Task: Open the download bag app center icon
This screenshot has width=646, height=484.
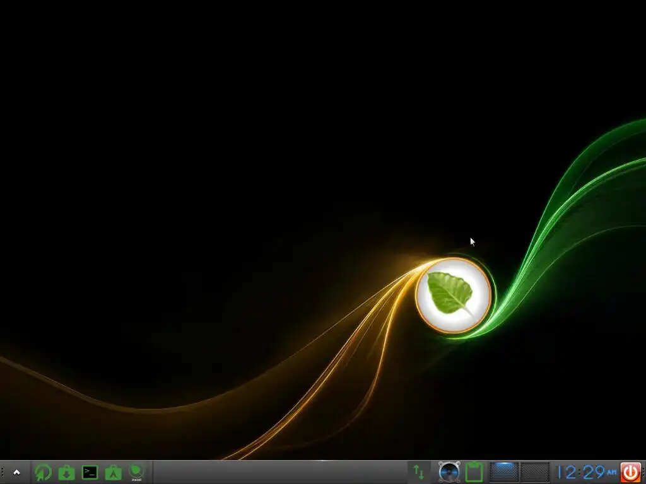Action: [66, 473]
